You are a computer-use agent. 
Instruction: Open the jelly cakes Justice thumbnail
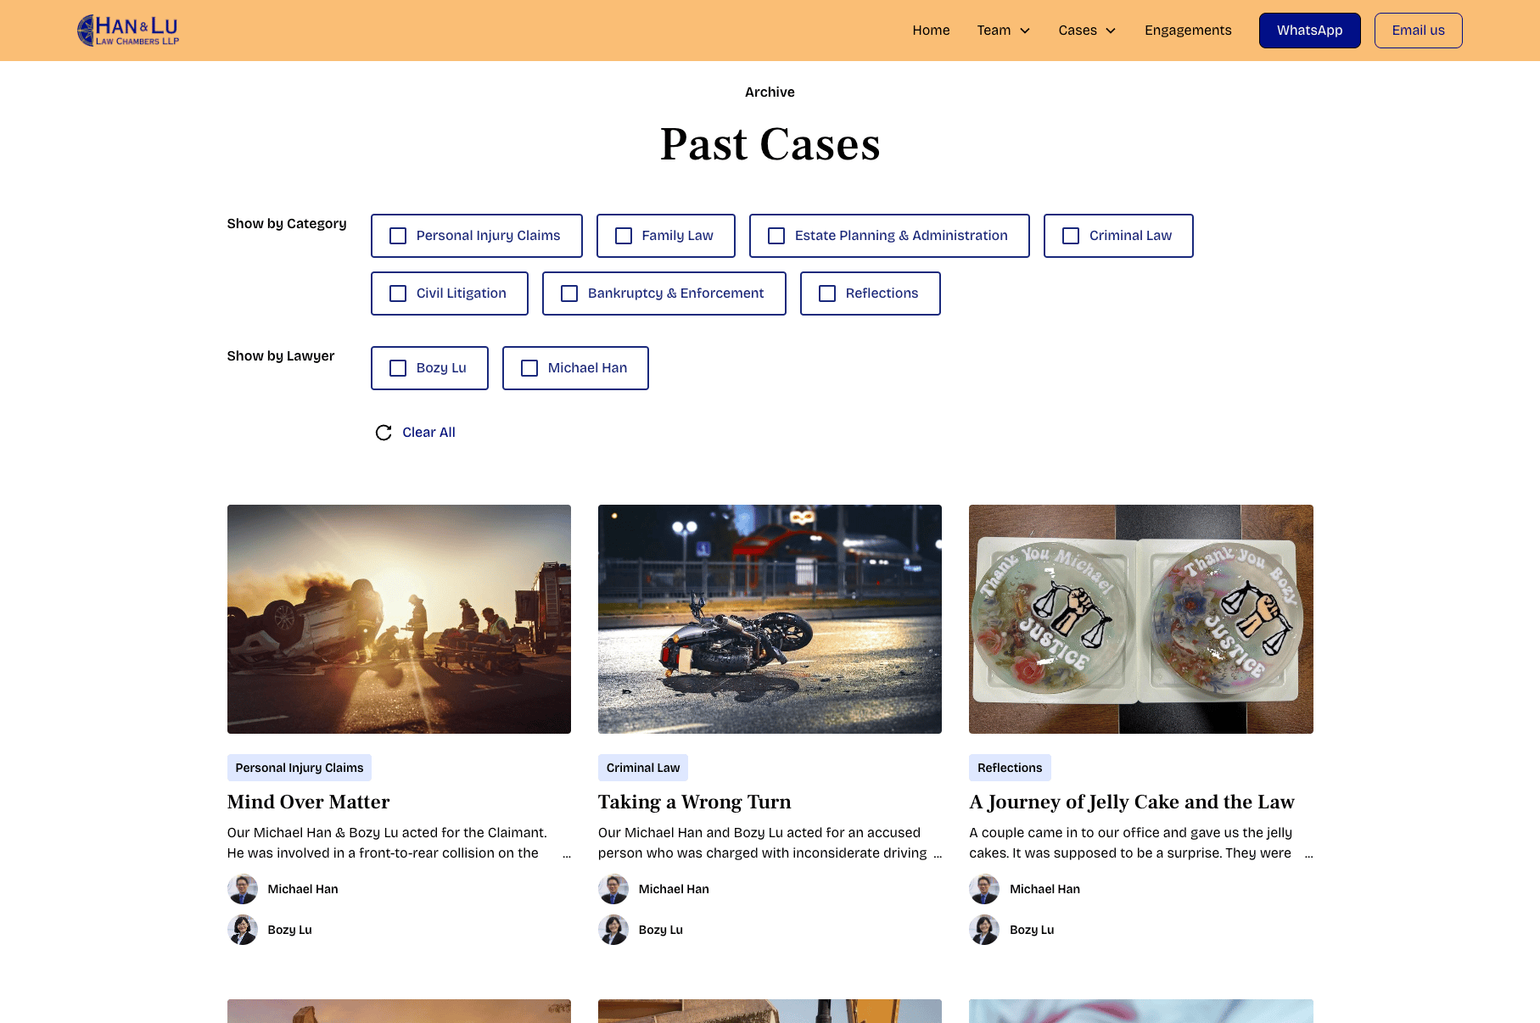[x=1141, y=619]
